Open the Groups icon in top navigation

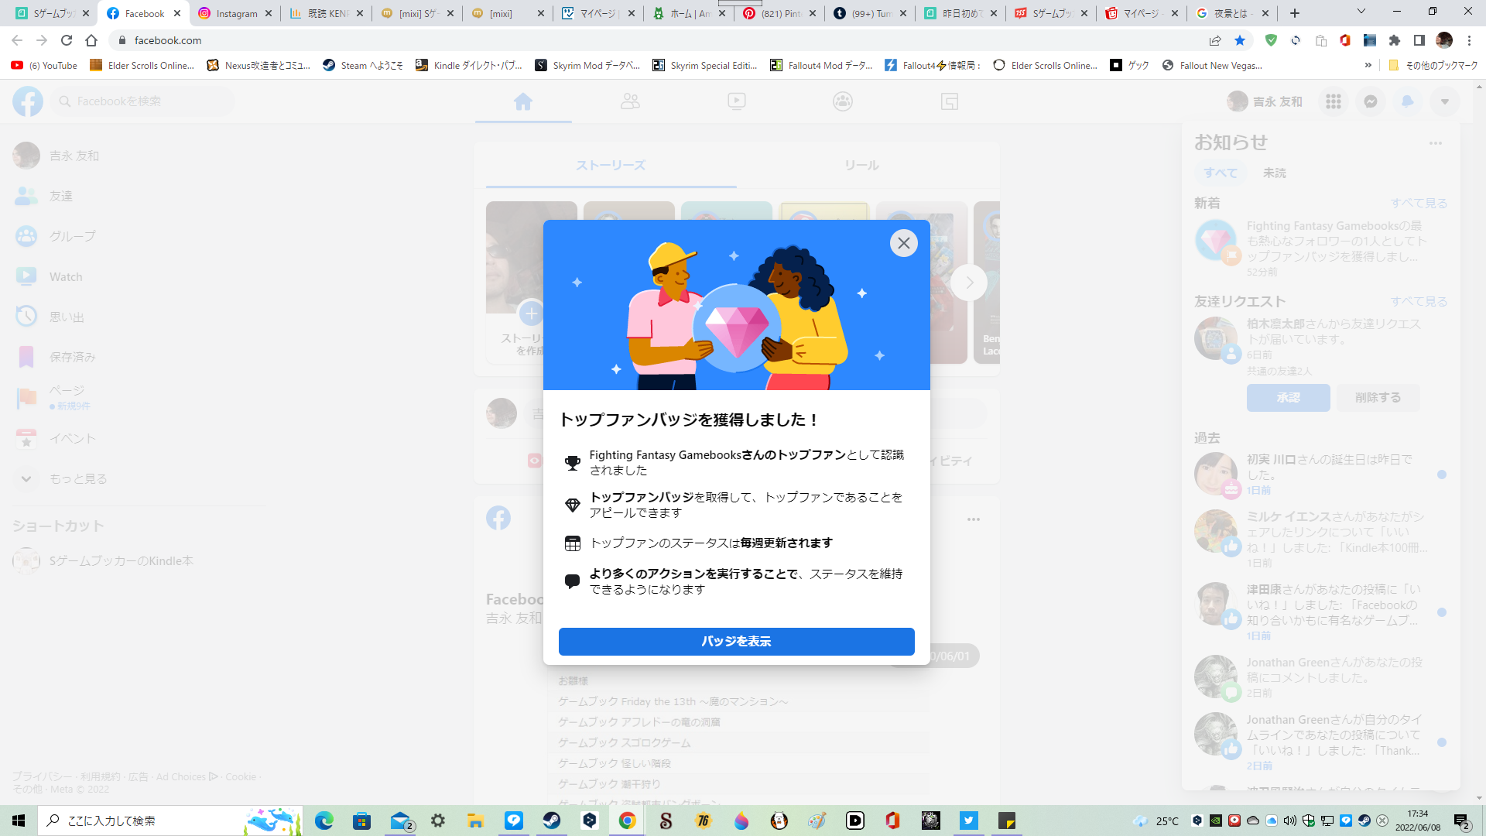[843, 101]
